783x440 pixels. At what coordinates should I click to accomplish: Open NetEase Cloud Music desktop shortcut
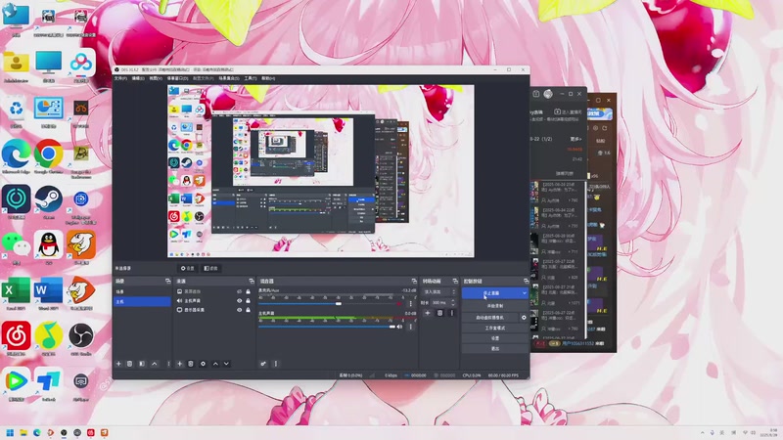coord(16,338)
